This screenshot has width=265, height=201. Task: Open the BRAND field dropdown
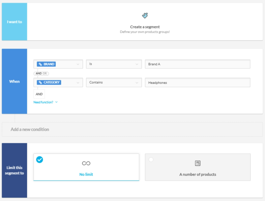tap(58, 64)
